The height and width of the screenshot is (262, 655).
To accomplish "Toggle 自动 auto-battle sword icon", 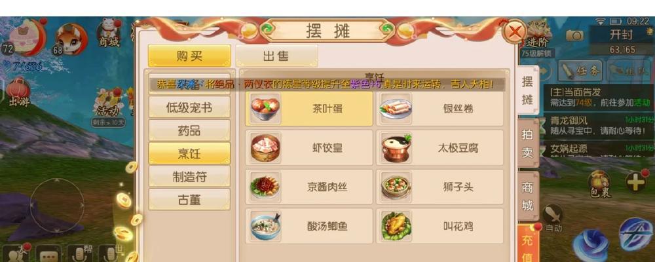I will 553,218.
